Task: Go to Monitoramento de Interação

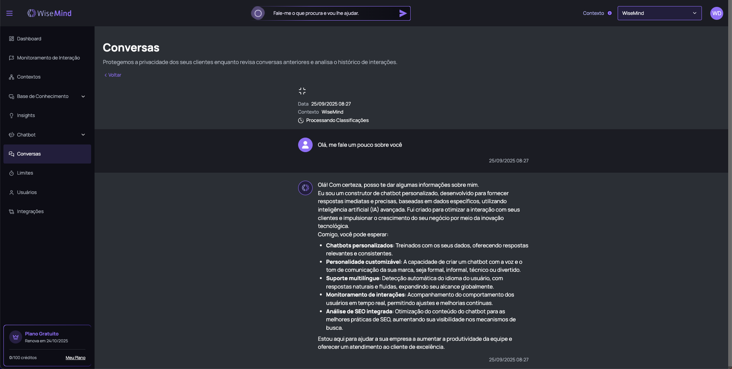Action: (48, 58)
